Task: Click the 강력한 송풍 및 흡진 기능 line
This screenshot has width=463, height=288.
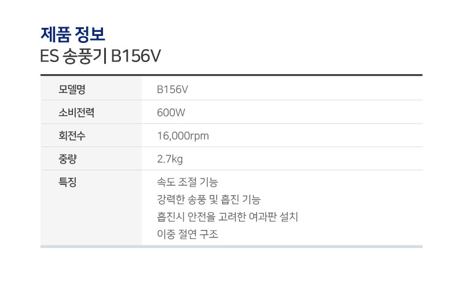Action: coord(208,199)
